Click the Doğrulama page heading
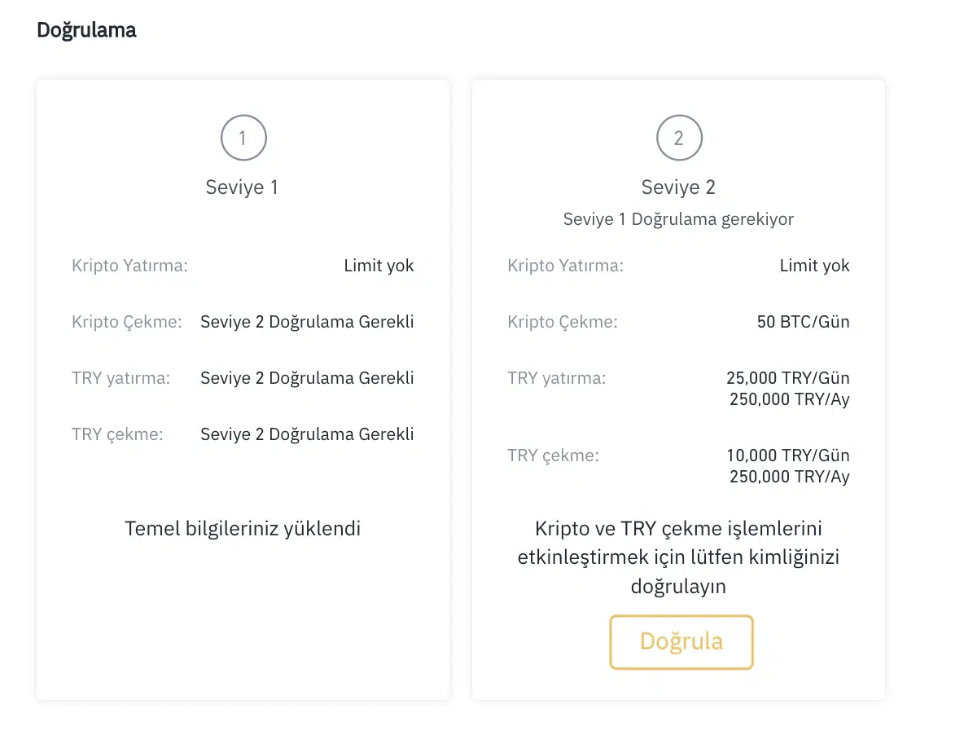Viewport: 964px width, 735px height. [86, 31]
